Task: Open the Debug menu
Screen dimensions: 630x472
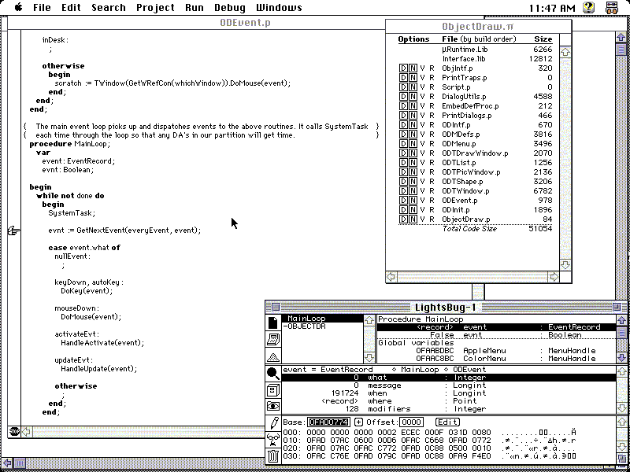Action: point(229,8)
